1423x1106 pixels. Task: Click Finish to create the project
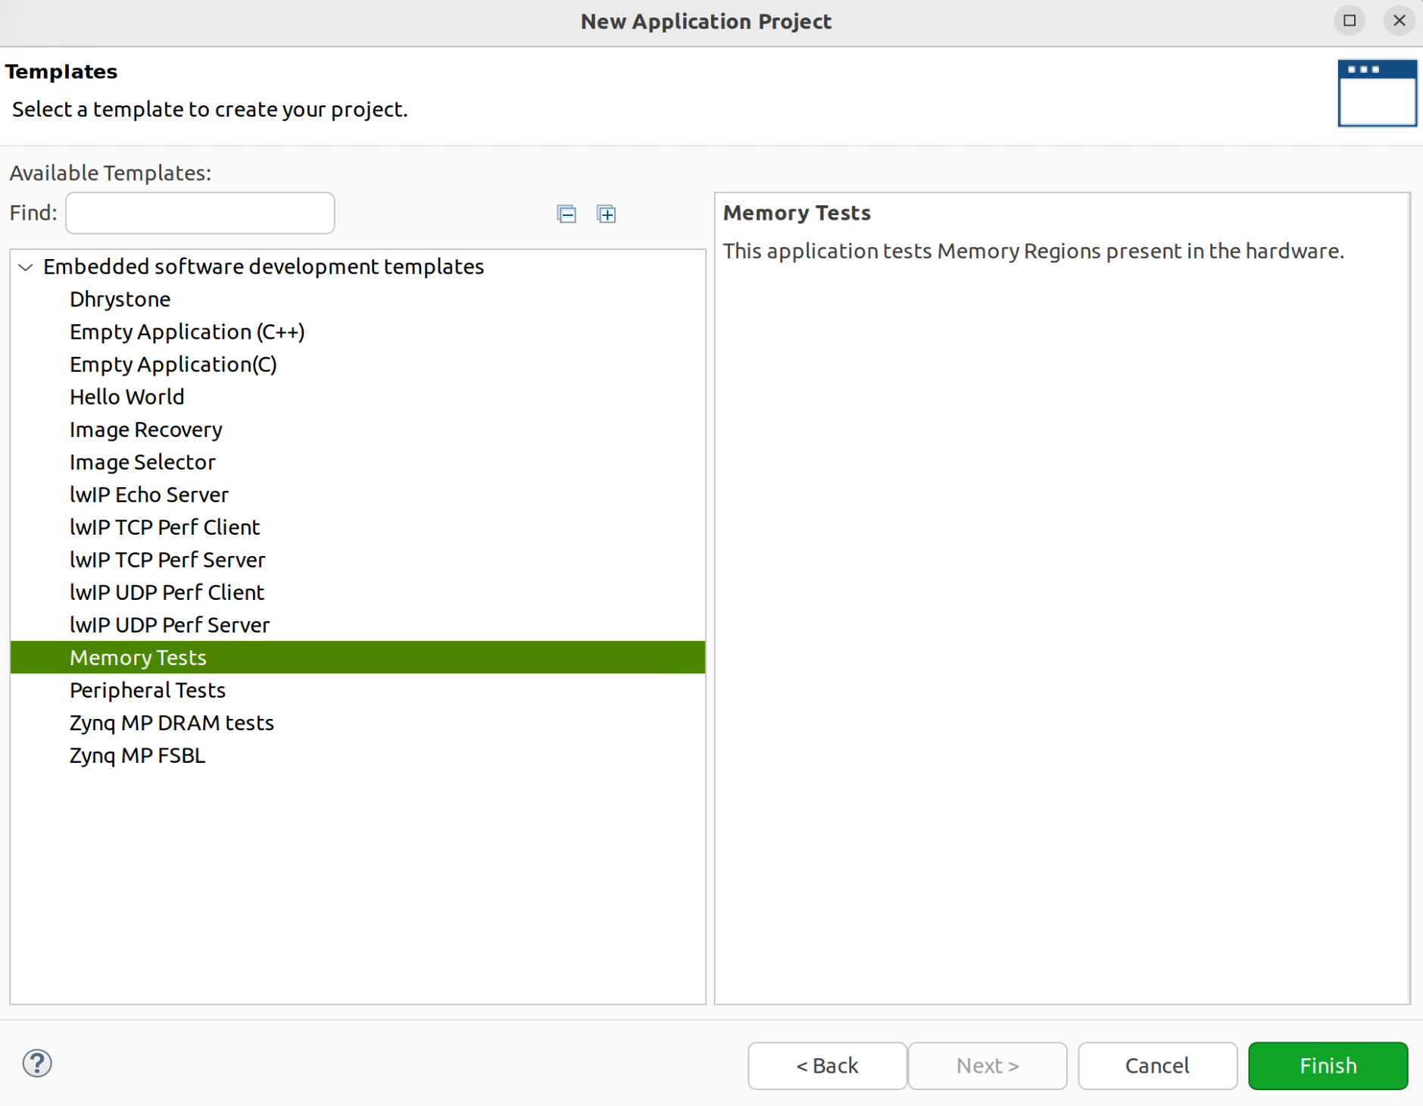tap(1328, 1066)
